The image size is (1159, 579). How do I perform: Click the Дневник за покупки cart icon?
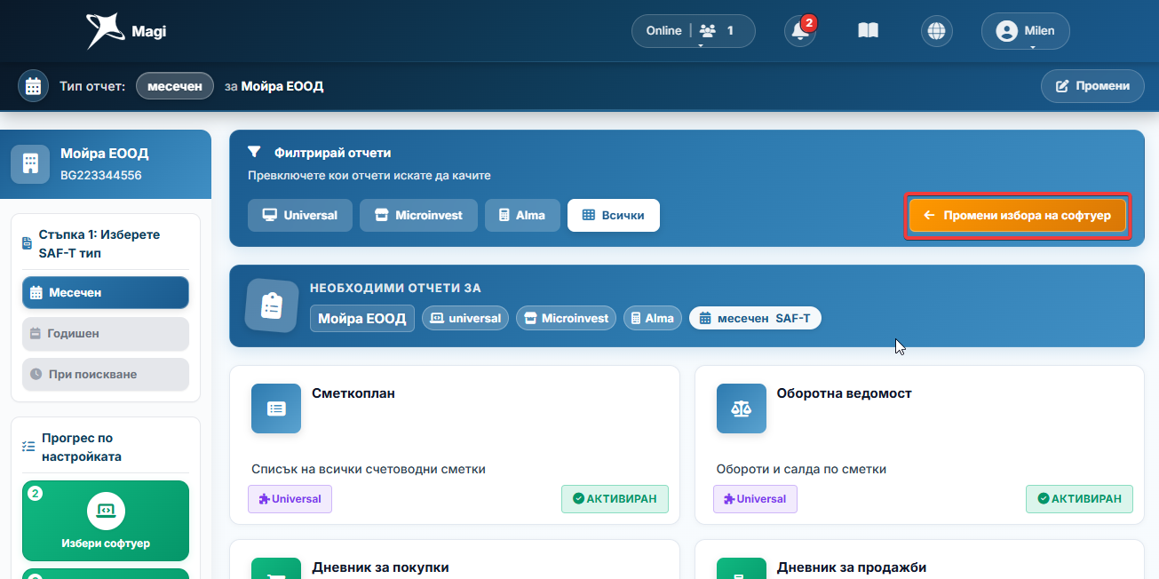pos(276,568)
